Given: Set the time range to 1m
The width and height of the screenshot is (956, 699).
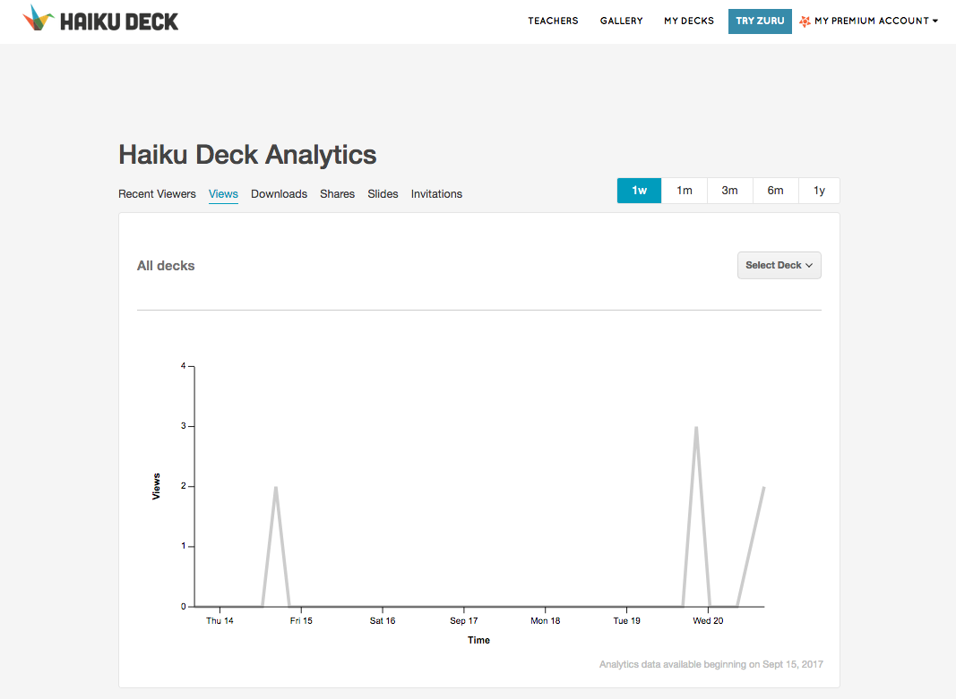Looking at the screenshot, I should (685, 191).
